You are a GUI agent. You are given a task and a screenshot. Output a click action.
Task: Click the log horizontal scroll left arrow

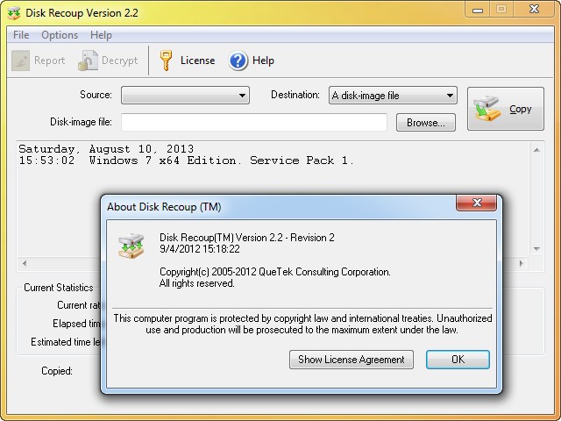pos(25,263)
